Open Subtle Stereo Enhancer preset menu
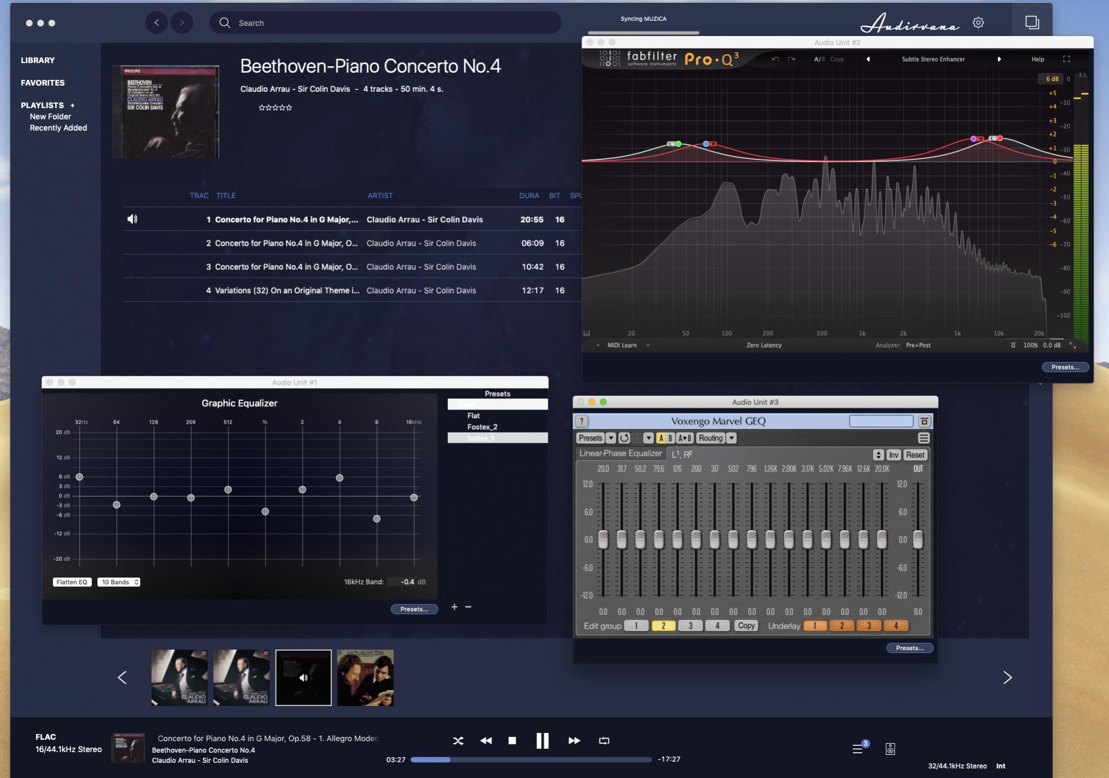 click(x=933, y=59)
